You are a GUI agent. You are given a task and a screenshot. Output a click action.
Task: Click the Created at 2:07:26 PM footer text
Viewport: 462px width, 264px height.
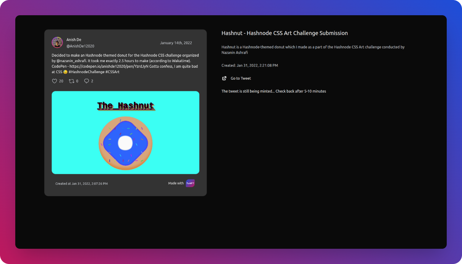click(x=81, y=184)
